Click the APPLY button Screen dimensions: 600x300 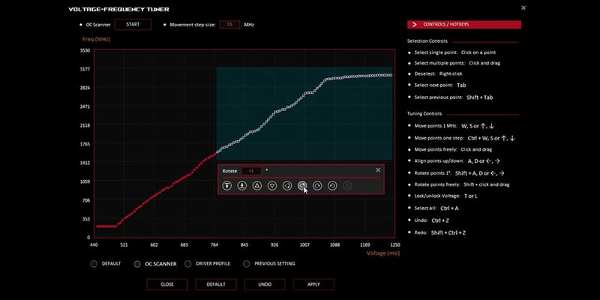[x=313, y=284]
